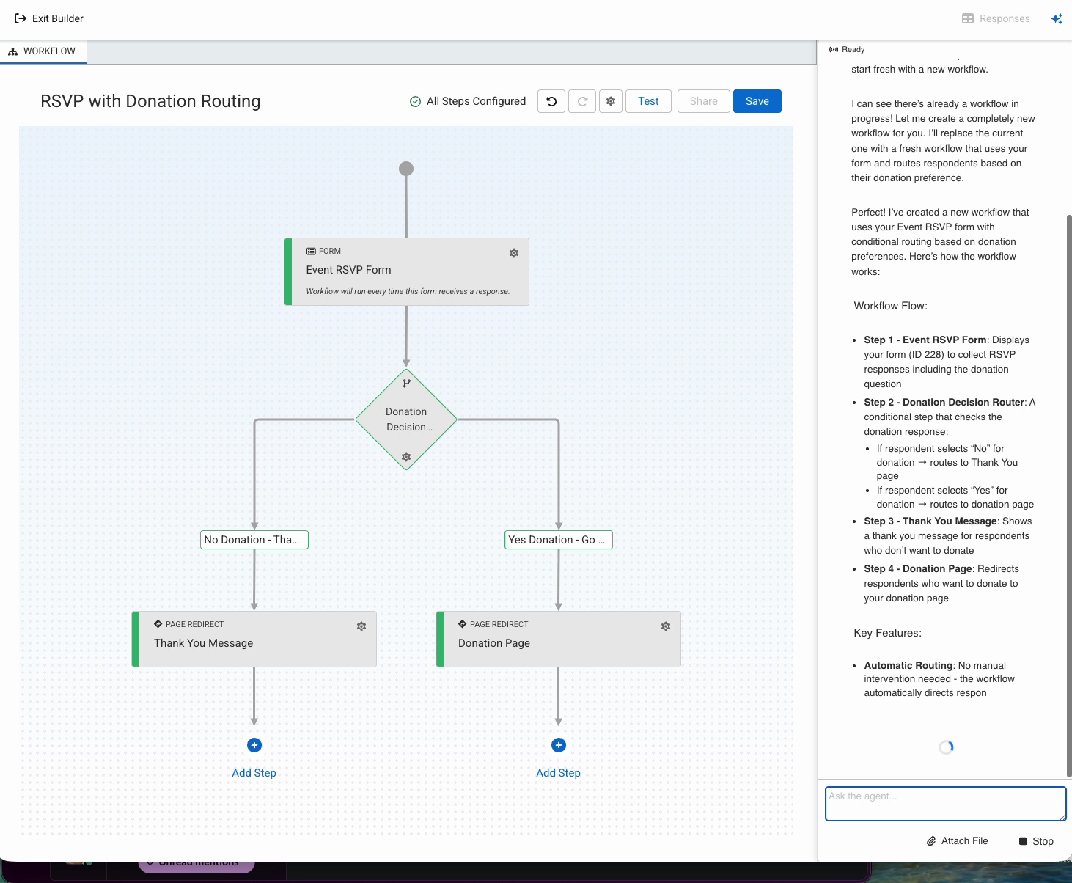Click plus icon under Thank You Message
This screenshot has height=883, width=1072.
[x=254, y=745]
